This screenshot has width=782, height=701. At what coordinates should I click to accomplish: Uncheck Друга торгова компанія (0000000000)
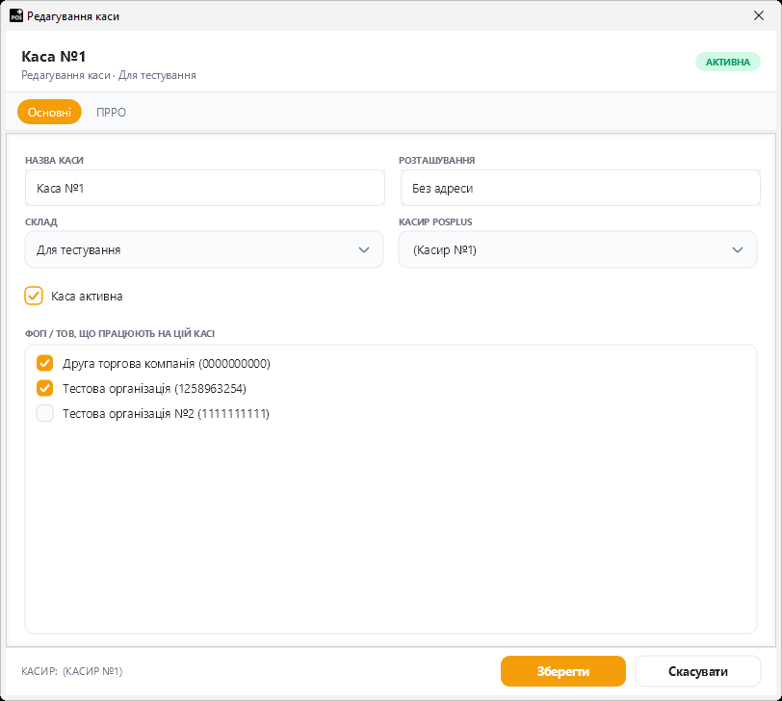pyautogui.click(x=45, y=363)
